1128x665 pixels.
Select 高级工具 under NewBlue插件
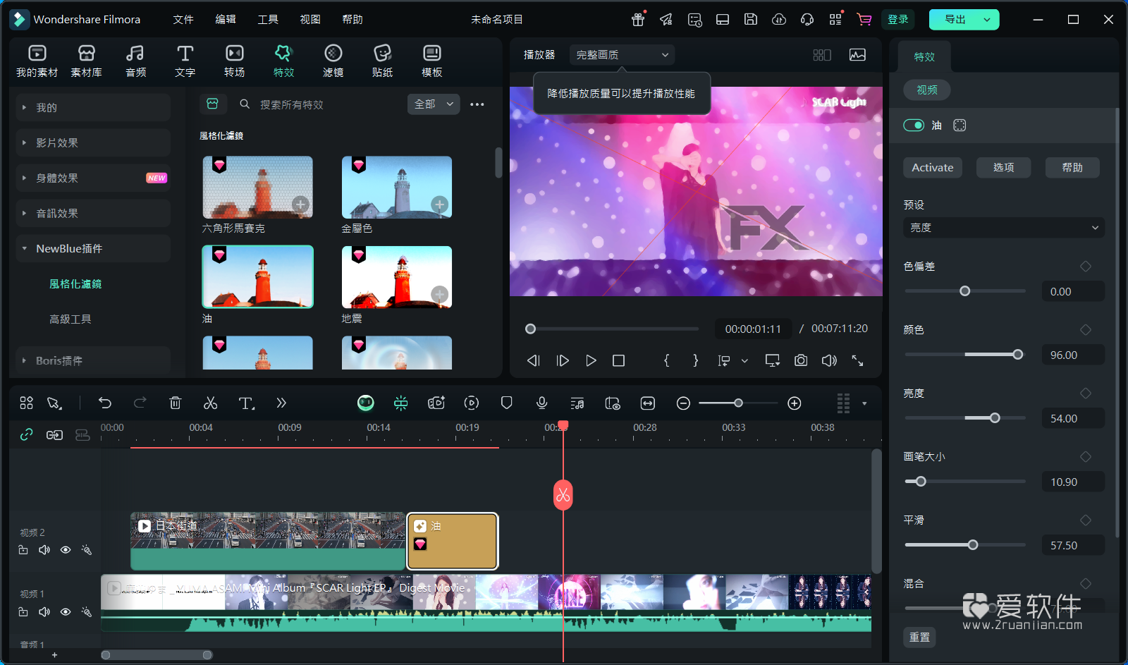coord(70,319)
